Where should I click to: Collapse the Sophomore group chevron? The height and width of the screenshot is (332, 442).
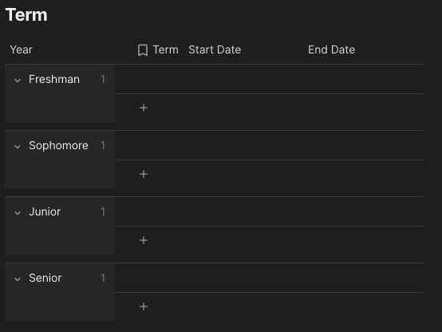[x=18, y=147]
